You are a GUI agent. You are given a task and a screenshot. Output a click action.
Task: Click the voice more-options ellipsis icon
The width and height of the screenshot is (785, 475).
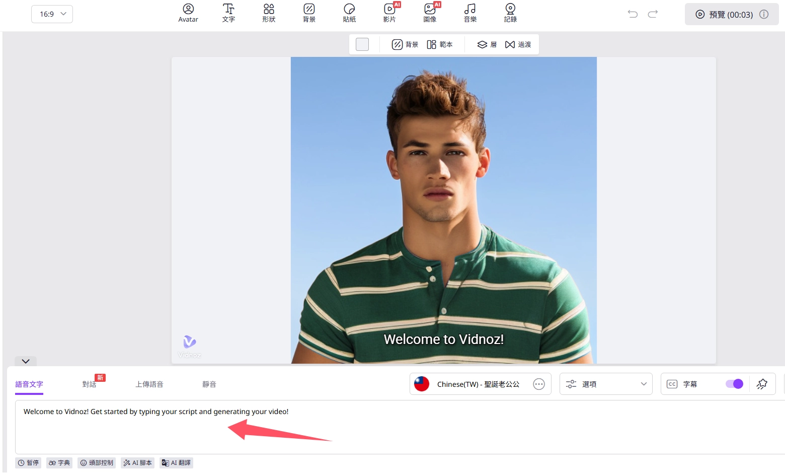(x=539, y=384)
